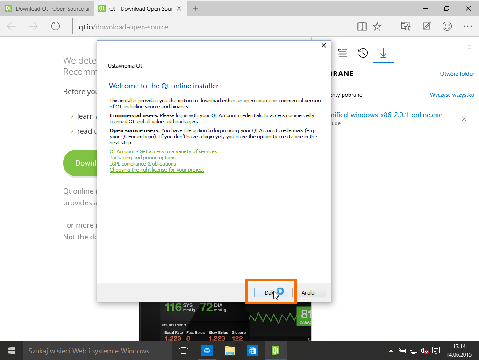Open the Windows Start menu
479x360 pixels.
tap(12, 351)
